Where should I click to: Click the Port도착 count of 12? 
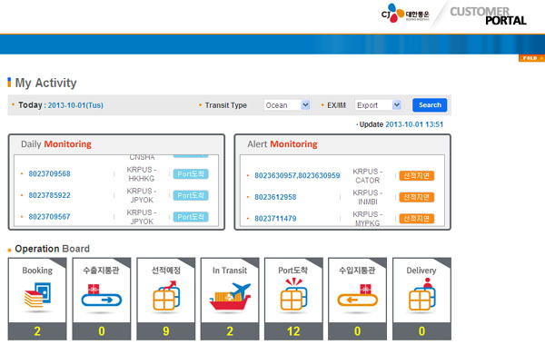point(293,331)
